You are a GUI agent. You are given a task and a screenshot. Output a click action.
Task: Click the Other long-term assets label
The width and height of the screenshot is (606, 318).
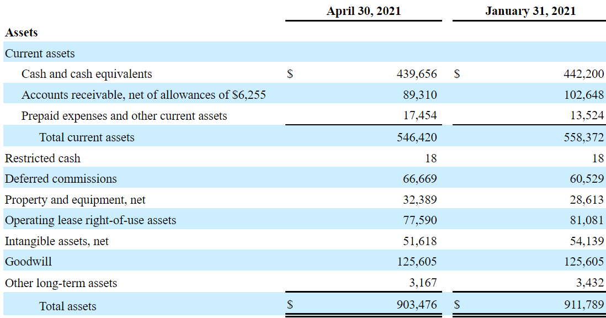pyautogui.click(x=60, y=283)
